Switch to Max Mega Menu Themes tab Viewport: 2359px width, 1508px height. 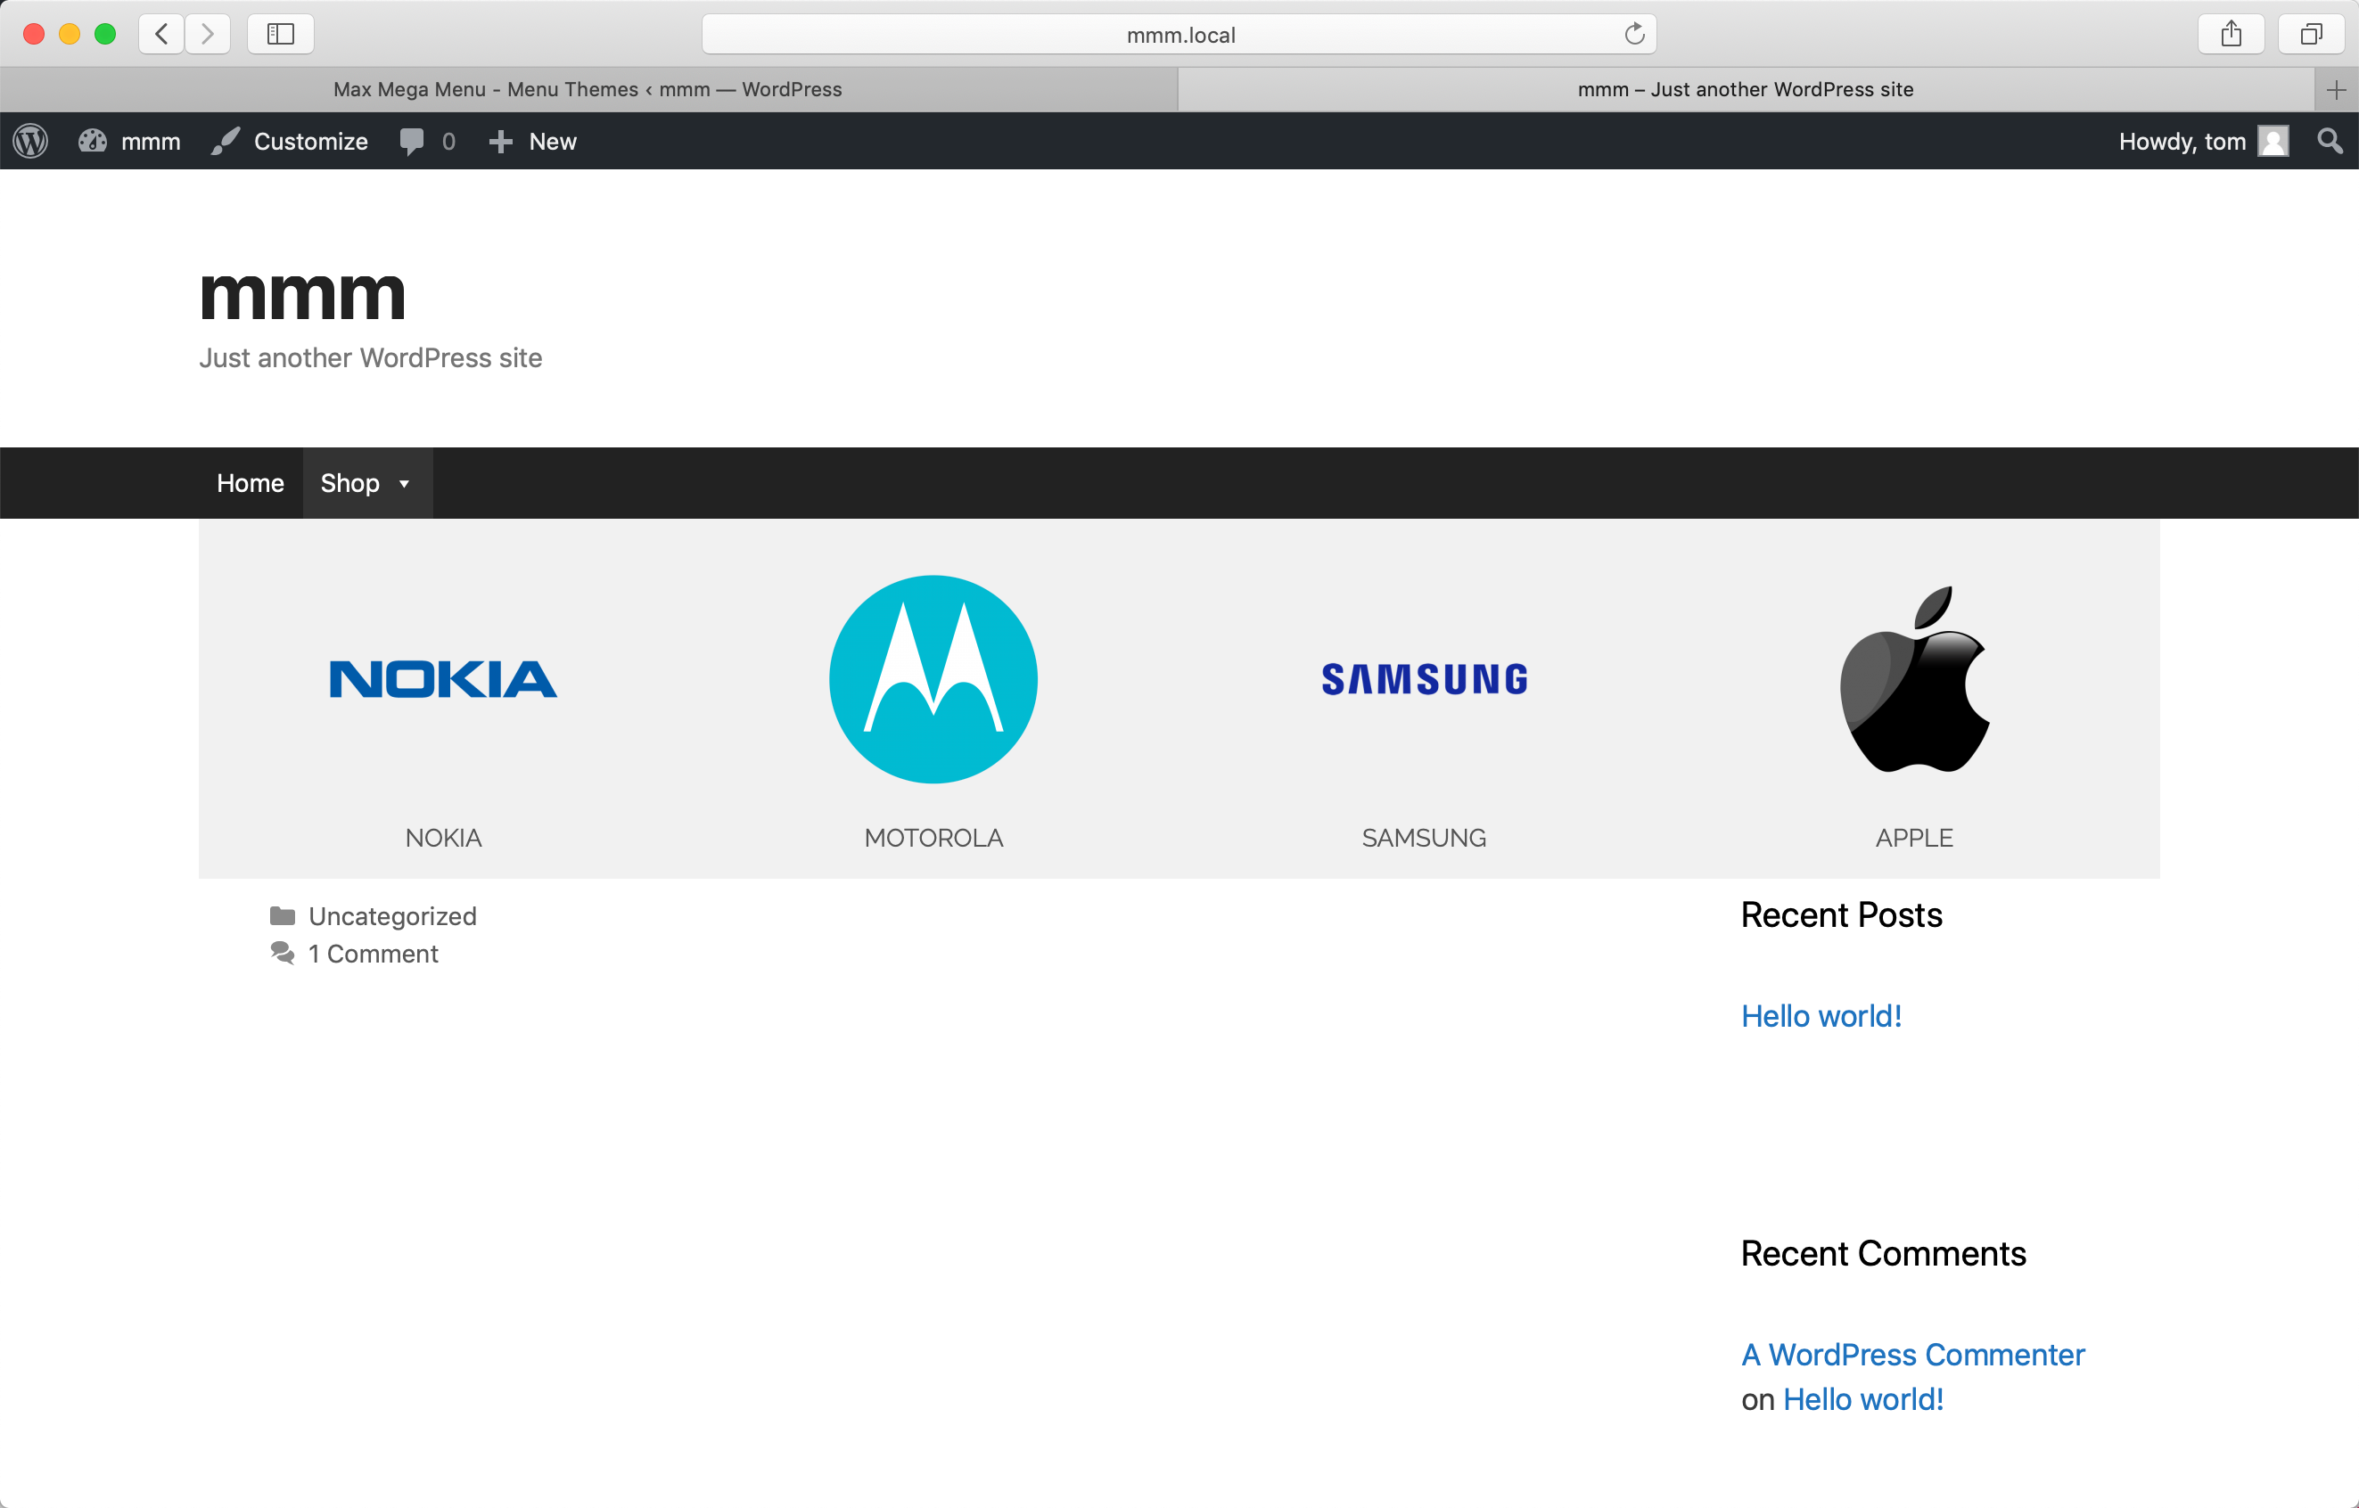(x=588, y=89)
